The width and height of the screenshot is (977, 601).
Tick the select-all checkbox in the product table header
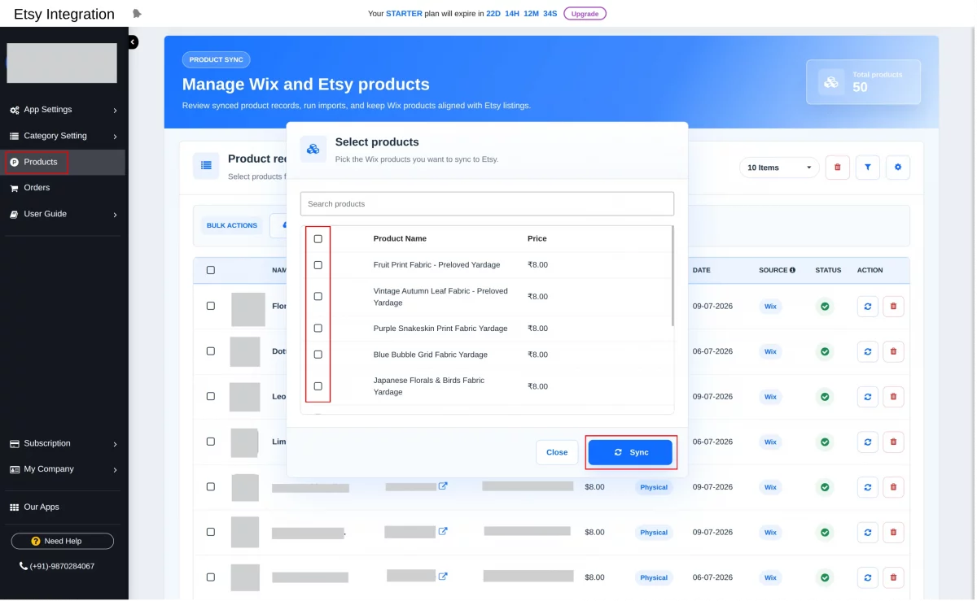[x=211, y=270]
